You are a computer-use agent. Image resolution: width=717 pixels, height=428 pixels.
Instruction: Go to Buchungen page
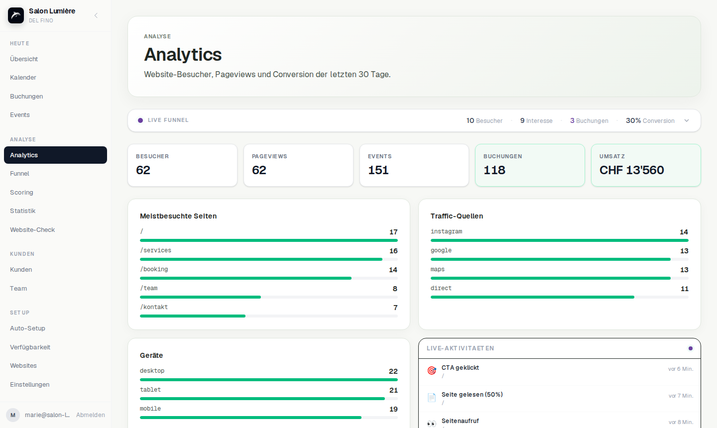pos(55,97)
